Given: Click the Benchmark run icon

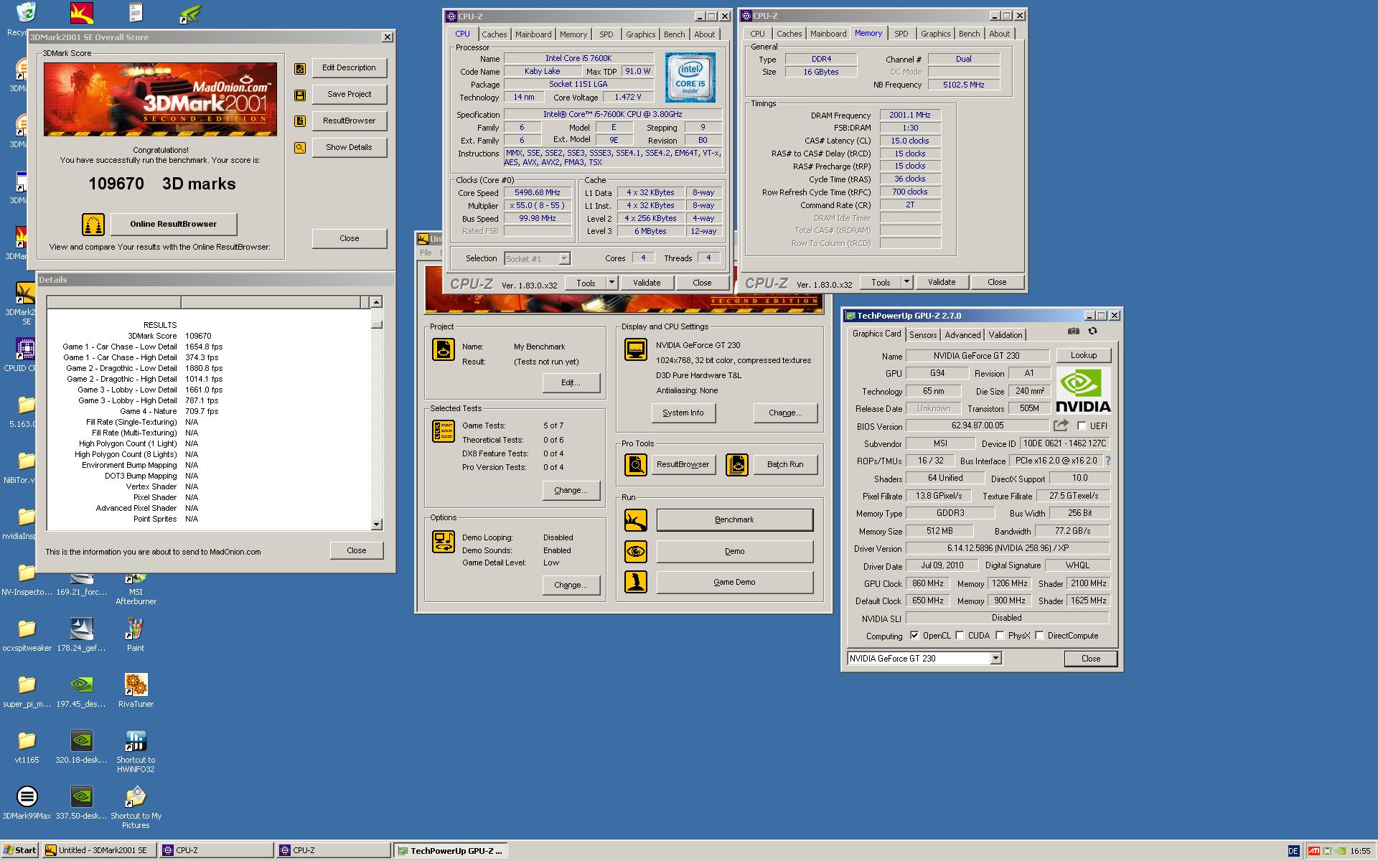Looking at the screenshot, I should coord(636,520).
